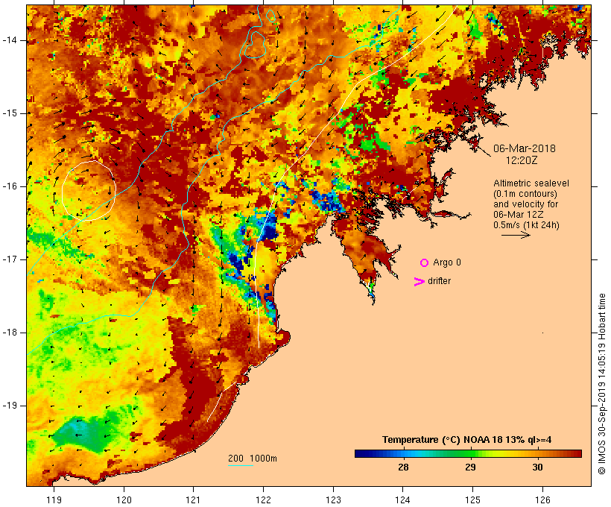
Task: Click the '-16' latitude axis label
Action: [x=10, y=186]
